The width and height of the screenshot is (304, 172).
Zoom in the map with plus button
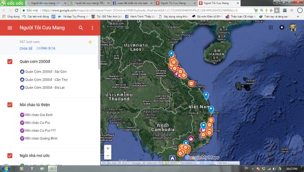(108, 148)
